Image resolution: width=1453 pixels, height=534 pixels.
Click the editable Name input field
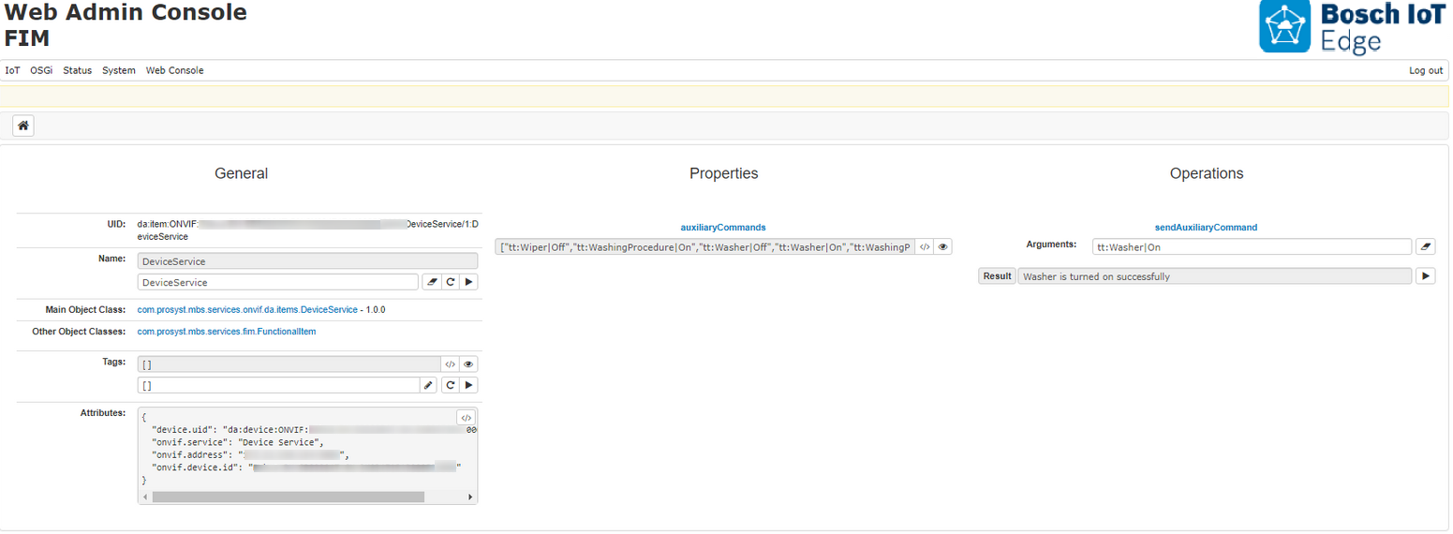tap(278, 282)
